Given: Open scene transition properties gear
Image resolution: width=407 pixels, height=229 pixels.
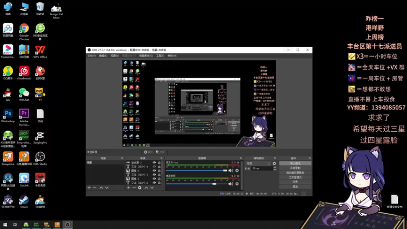Looking at the screenshot, I should pos(274,163).
